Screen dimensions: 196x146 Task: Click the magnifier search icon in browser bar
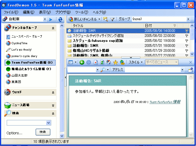(x=103, y=70)
